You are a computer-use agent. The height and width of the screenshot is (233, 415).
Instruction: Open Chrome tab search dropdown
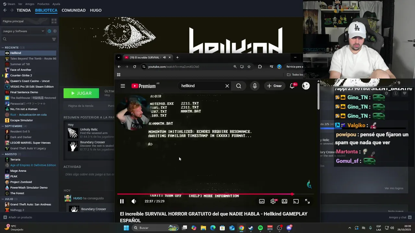(x=119, y=57)
